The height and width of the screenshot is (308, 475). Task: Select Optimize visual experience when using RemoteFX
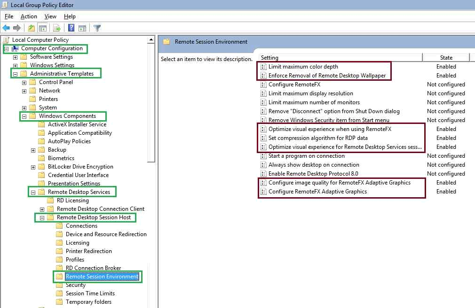[x=330, y=129]
